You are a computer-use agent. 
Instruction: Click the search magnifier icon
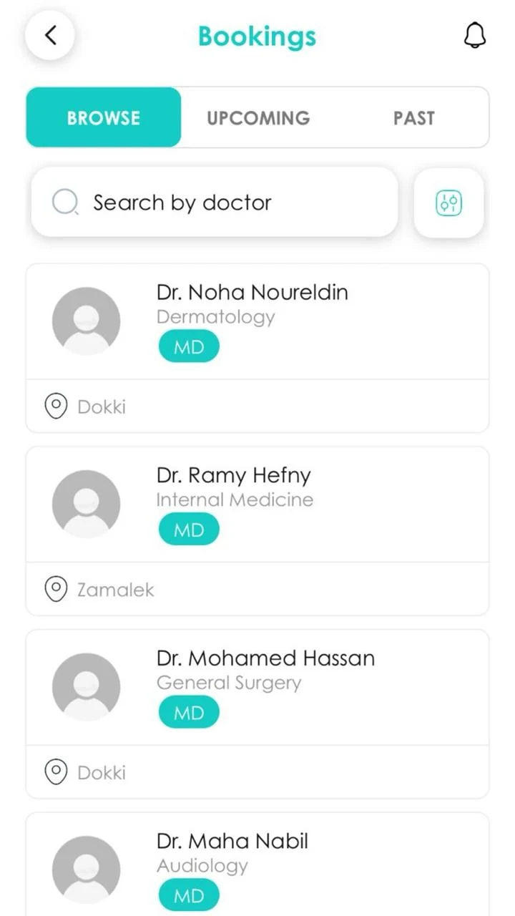click(64, 203)
